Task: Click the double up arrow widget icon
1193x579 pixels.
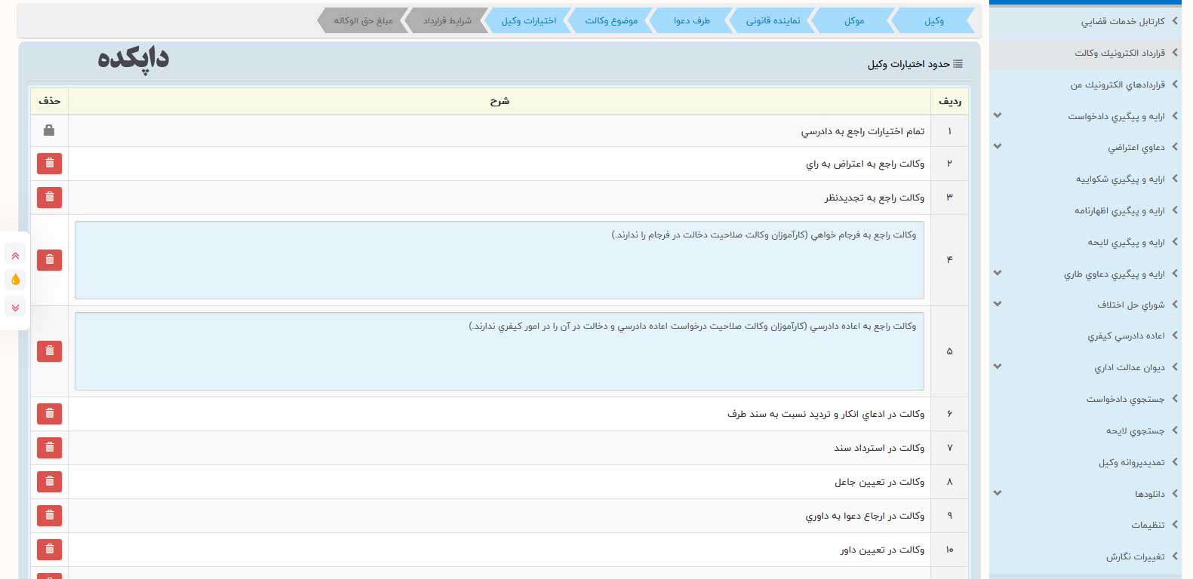Action: point(15,256)
